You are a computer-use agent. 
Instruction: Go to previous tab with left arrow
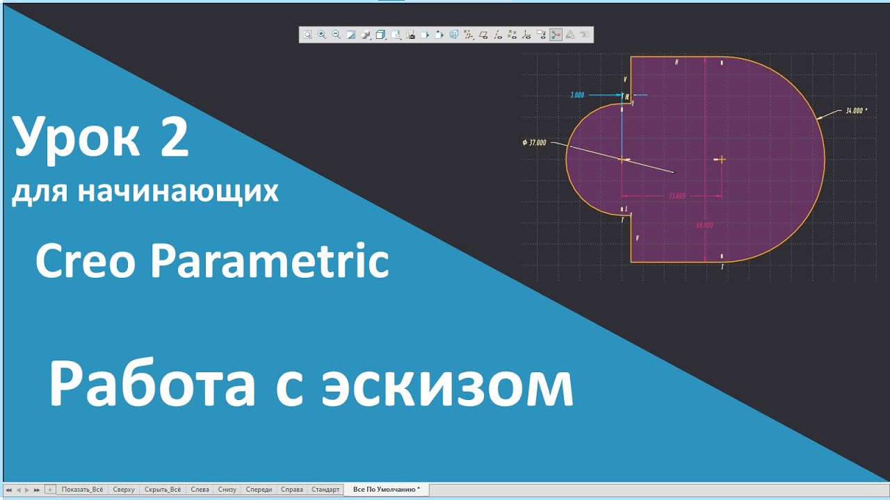click(18, 490)
